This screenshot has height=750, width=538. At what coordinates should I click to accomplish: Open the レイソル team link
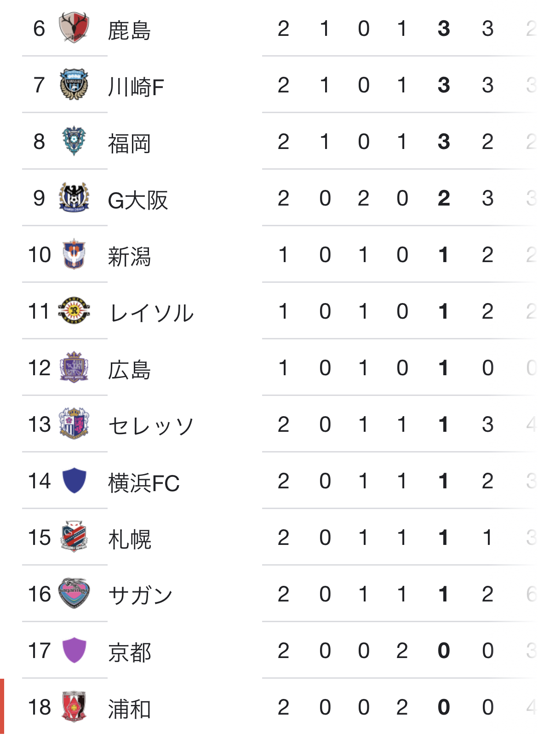(x=151, y=313)
